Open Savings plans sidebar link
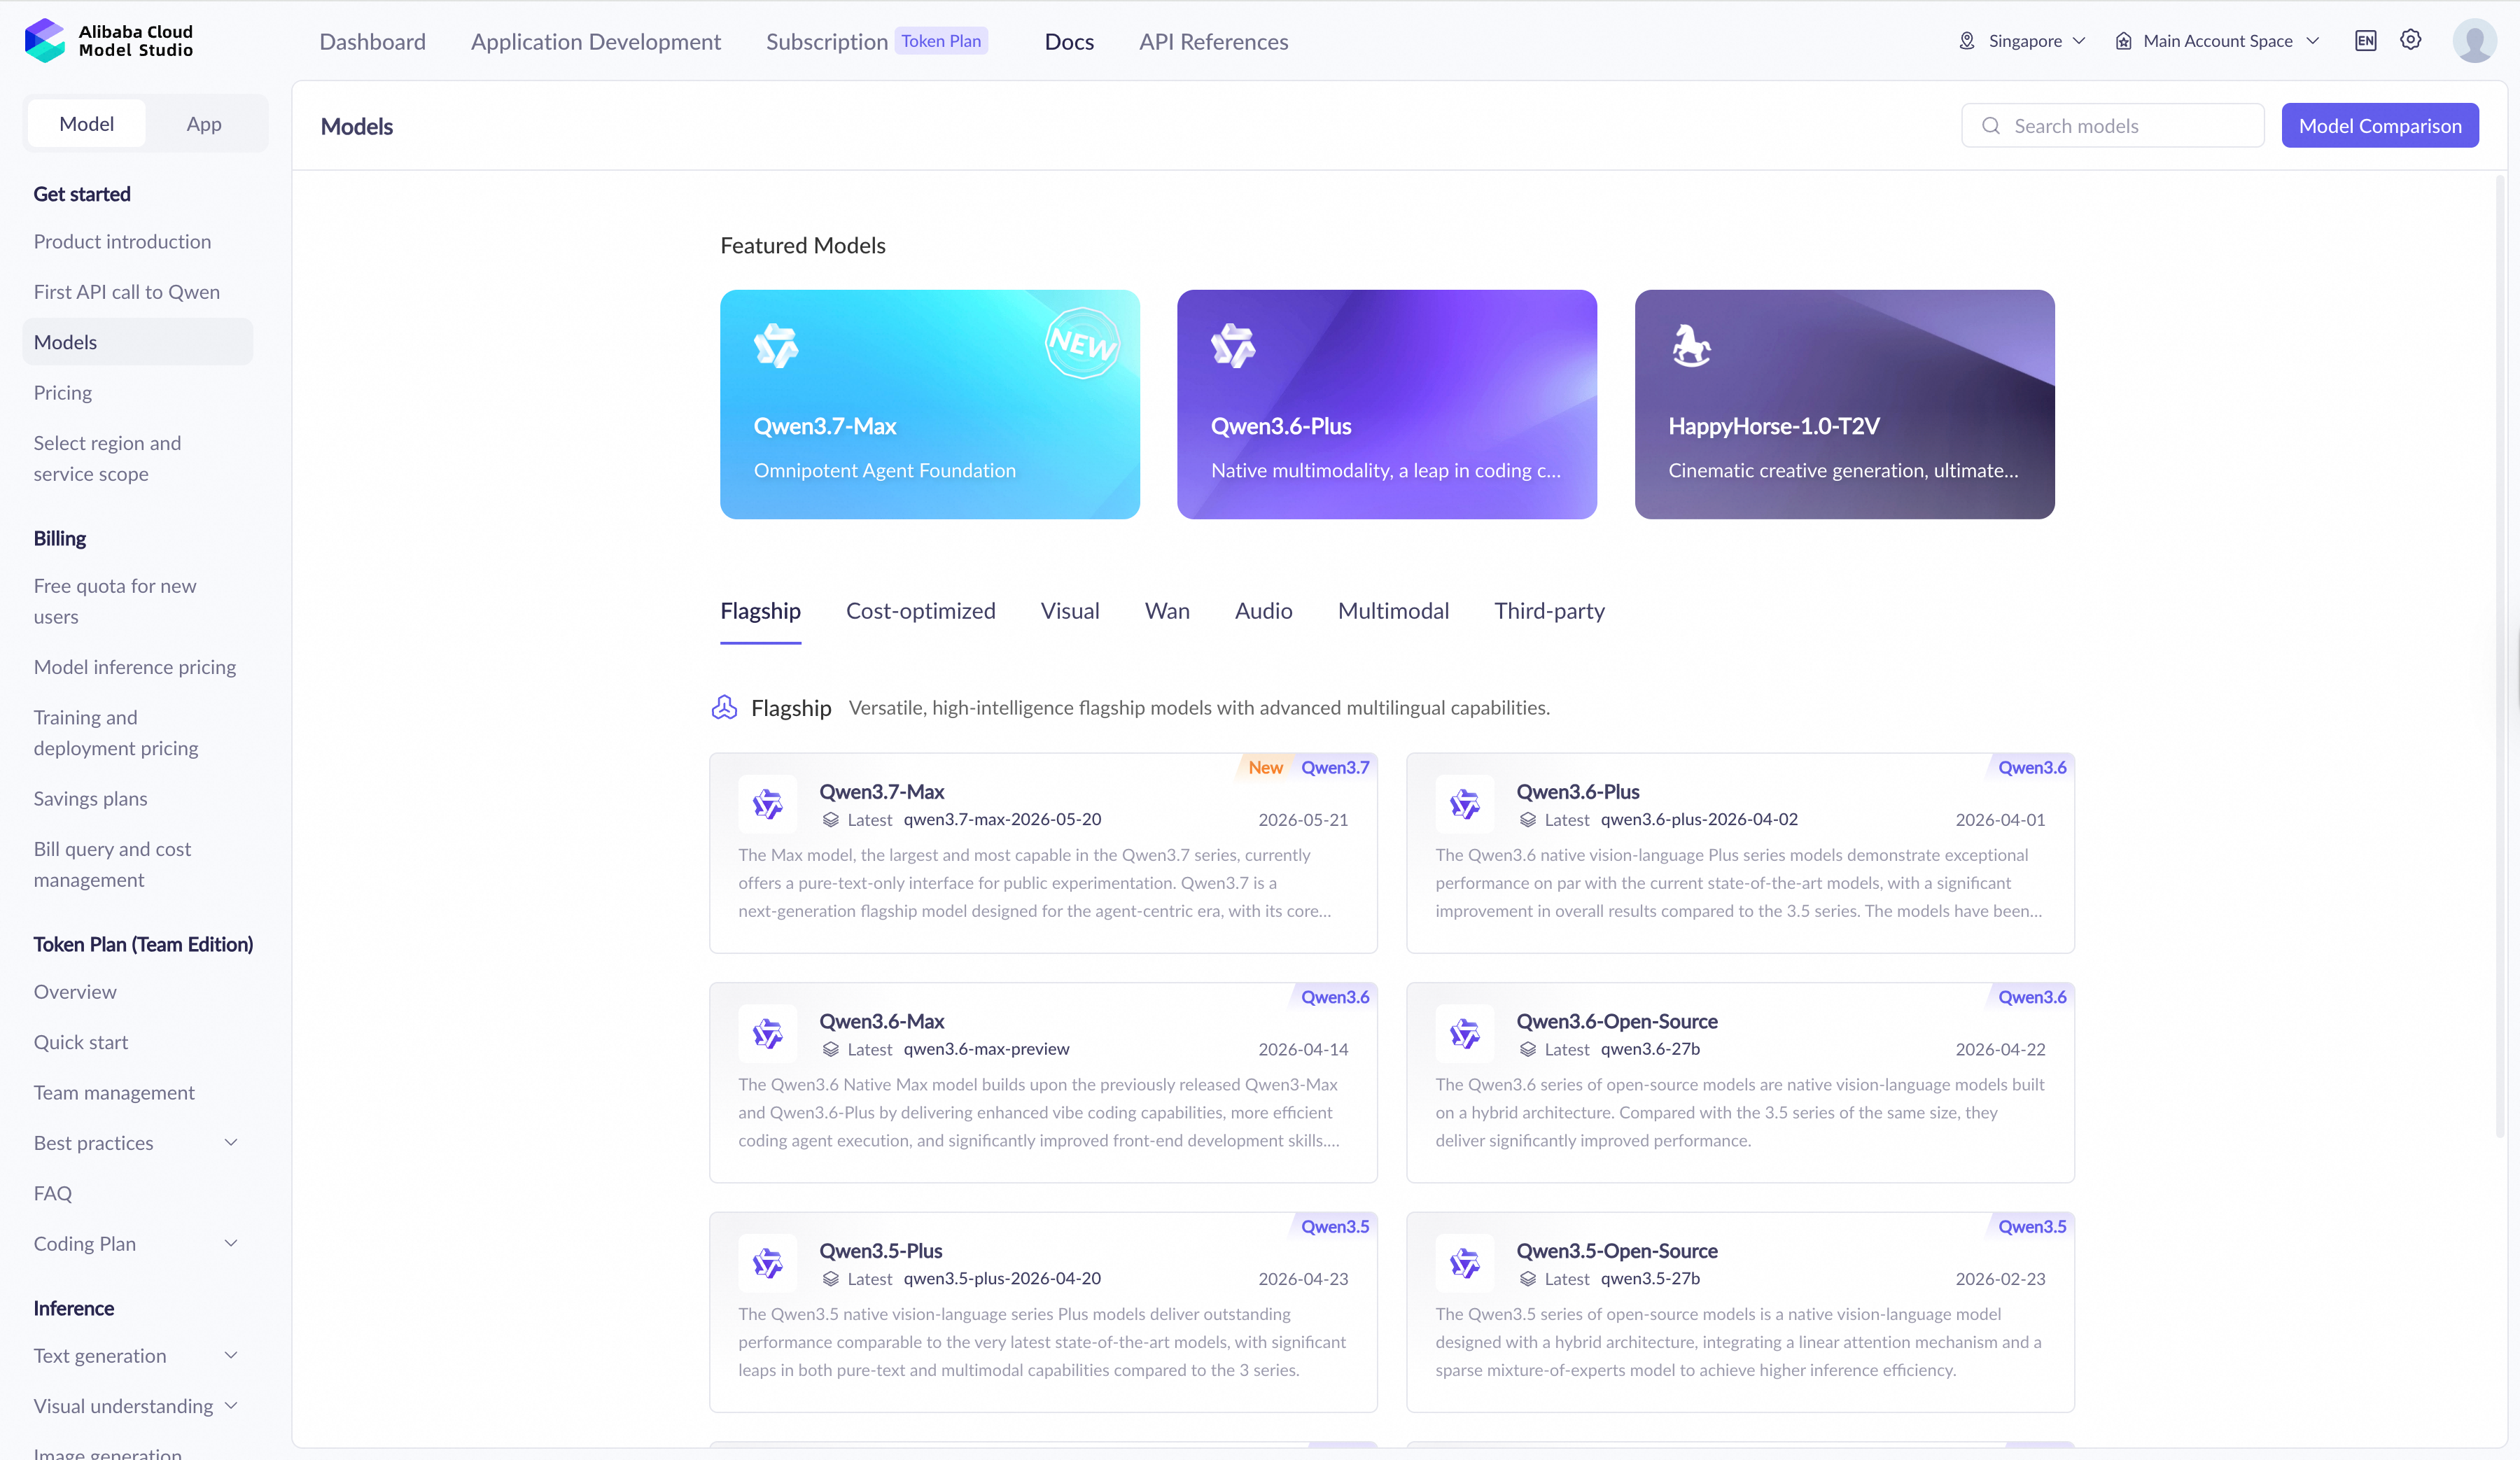 pyautogui.click(x=90, y=799)
